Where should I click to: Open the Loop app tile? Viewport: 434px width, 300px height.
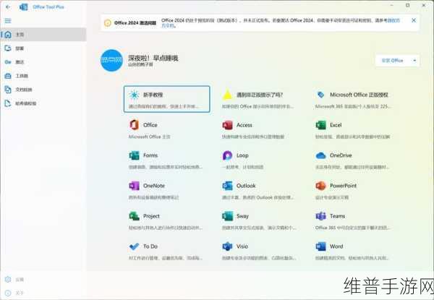point(260,160)
